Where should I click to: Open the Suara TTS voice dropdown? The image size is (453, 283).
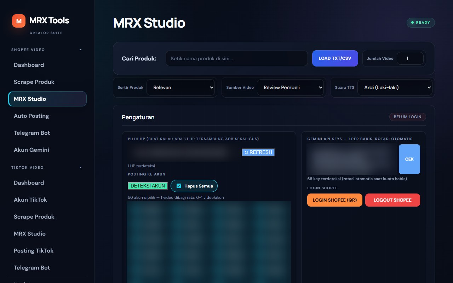[x=395, y=87]
